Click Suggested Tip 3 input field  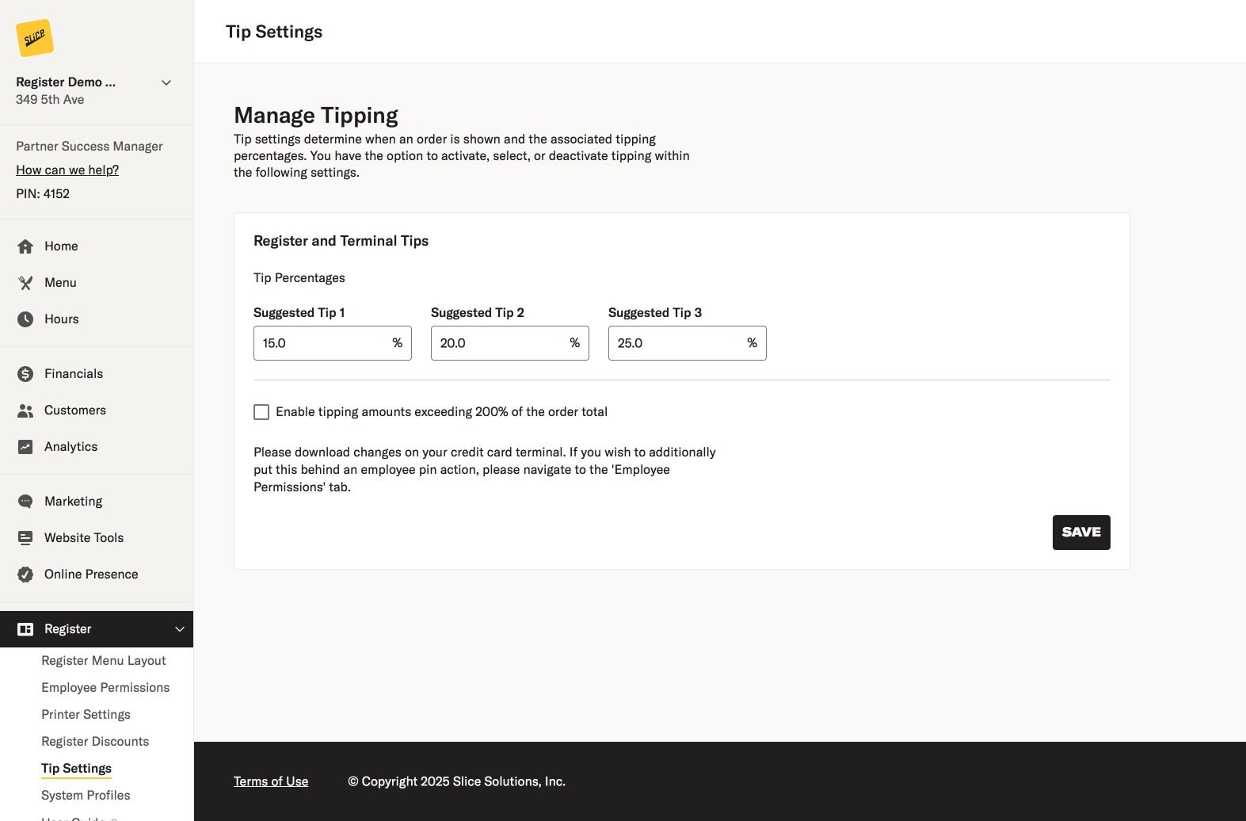click(x=688, y=343)
